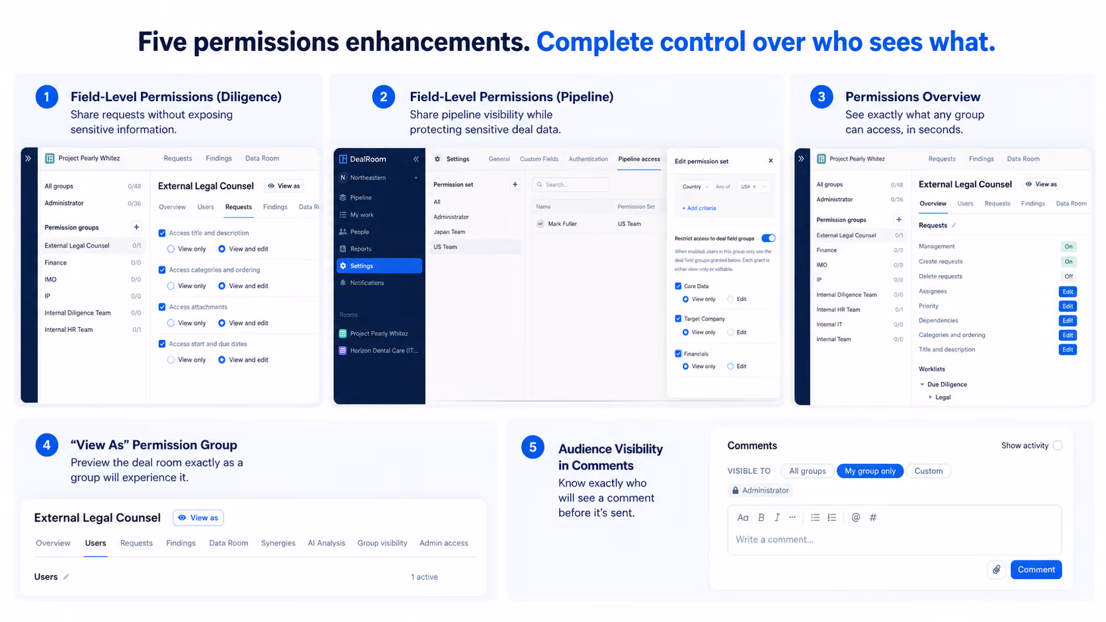Click the @ mention icon

tap(856, 518)
